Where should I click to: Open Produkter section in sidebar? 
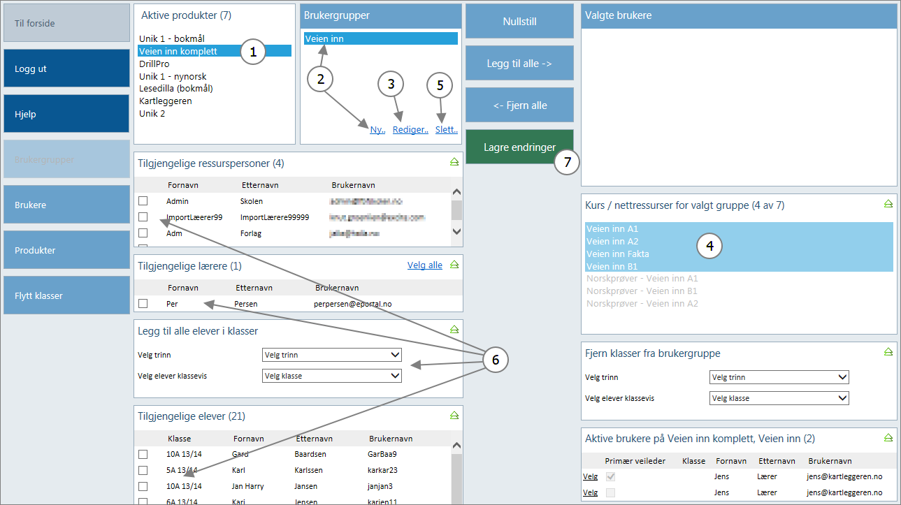[x=66, y=250]
